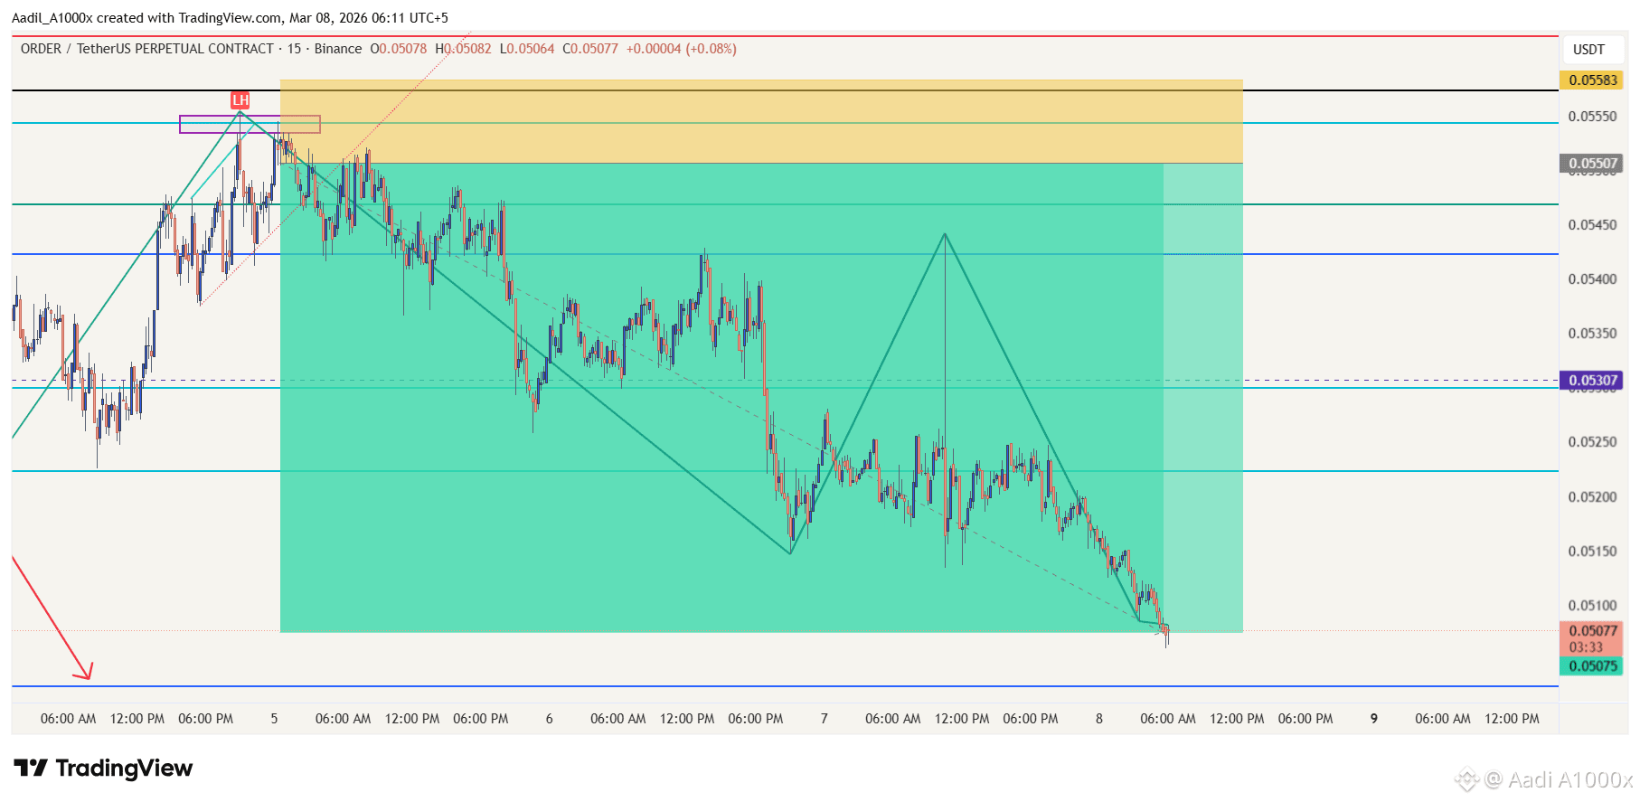This screenshot has height=802, width=1640.
Task: Click the 0.05100 price axis label
Action: pos(1592,606)
